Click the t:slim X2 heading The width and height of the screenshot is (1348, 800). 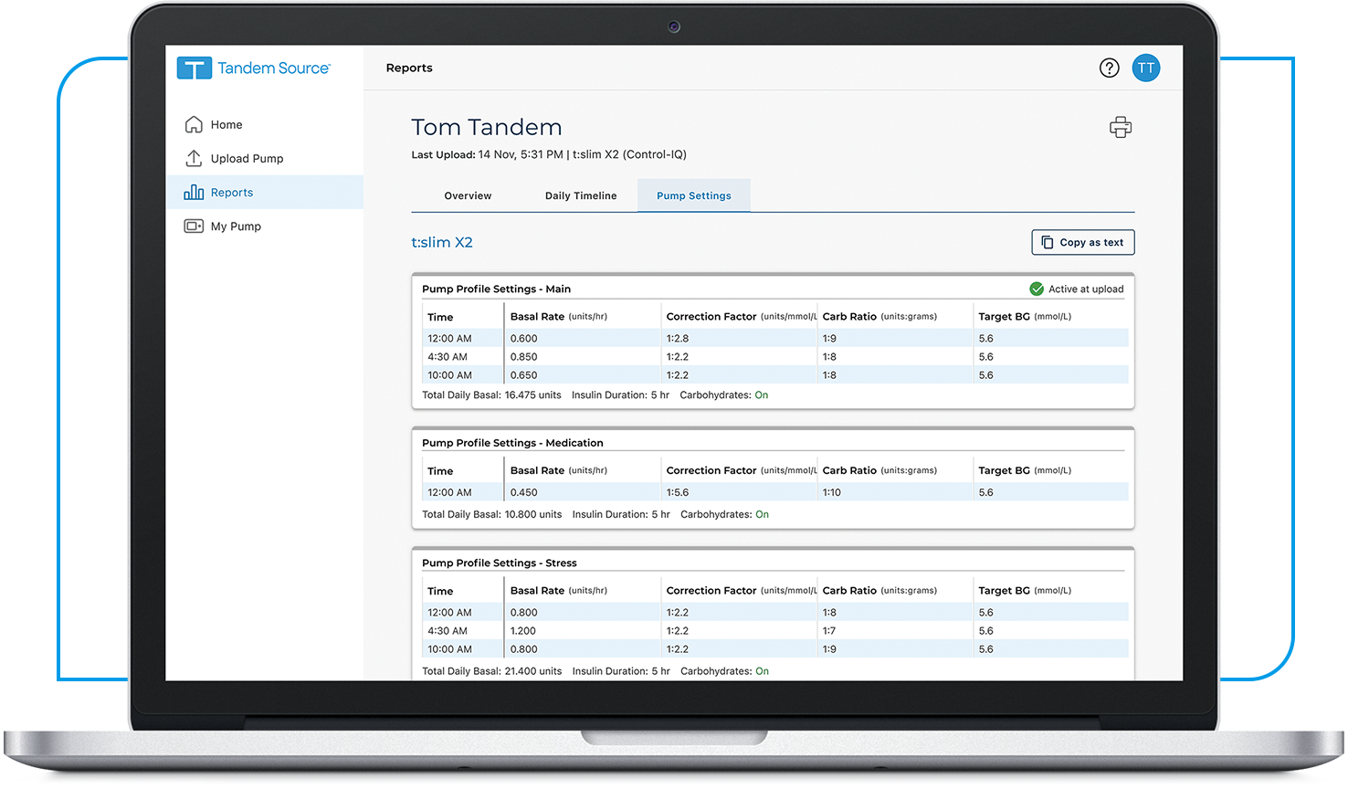coord(442,242)
